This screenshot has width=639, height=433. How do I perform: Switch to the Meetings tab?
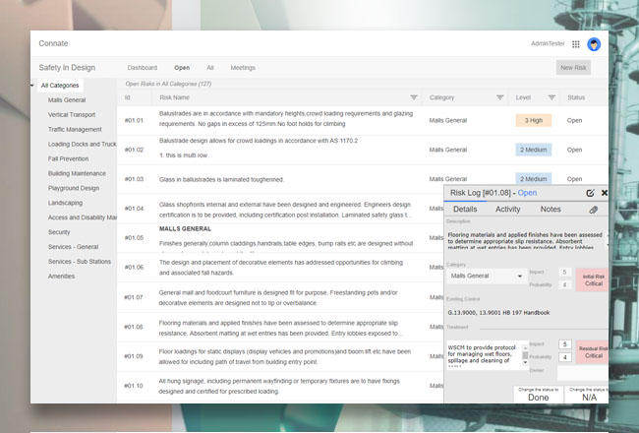[243, 68]
